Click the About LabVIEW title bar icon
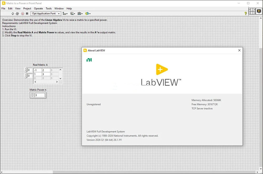The image size is (263, 174). (x=85, y=50)
